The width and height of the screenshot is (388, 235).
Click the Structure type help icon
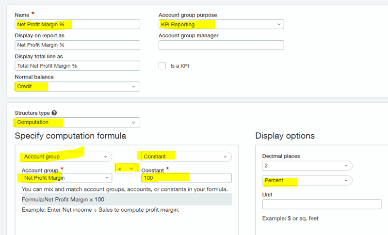(x=54, y=113)
